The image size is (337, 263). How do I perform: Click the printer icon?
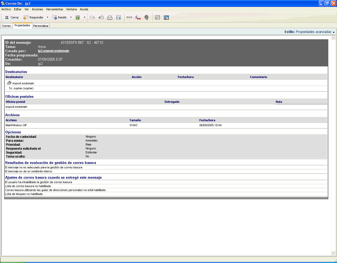tap(110, 17)
